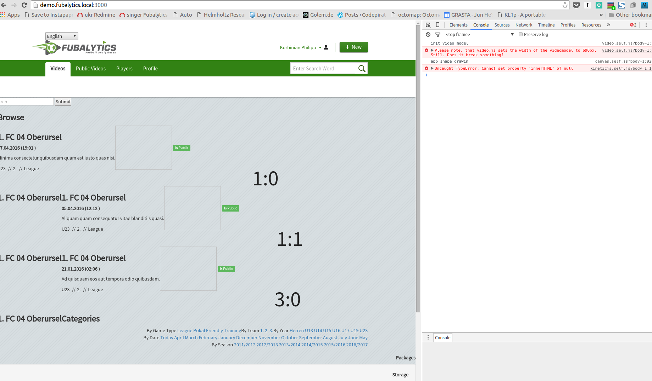The height and width of the screenshot is (381, 652).
Task: Click the small search field beside Submit
Action: [27, 102]
